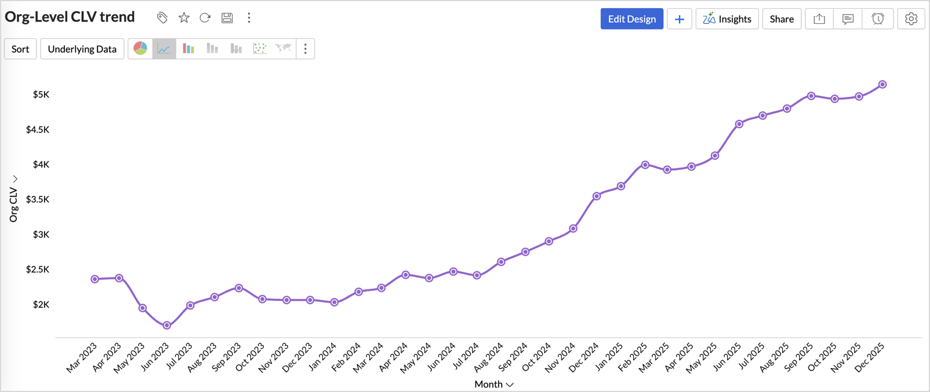
Task: Switch to the scatter plot chart type
Action: pyautogui.click(x=260, y=49)
